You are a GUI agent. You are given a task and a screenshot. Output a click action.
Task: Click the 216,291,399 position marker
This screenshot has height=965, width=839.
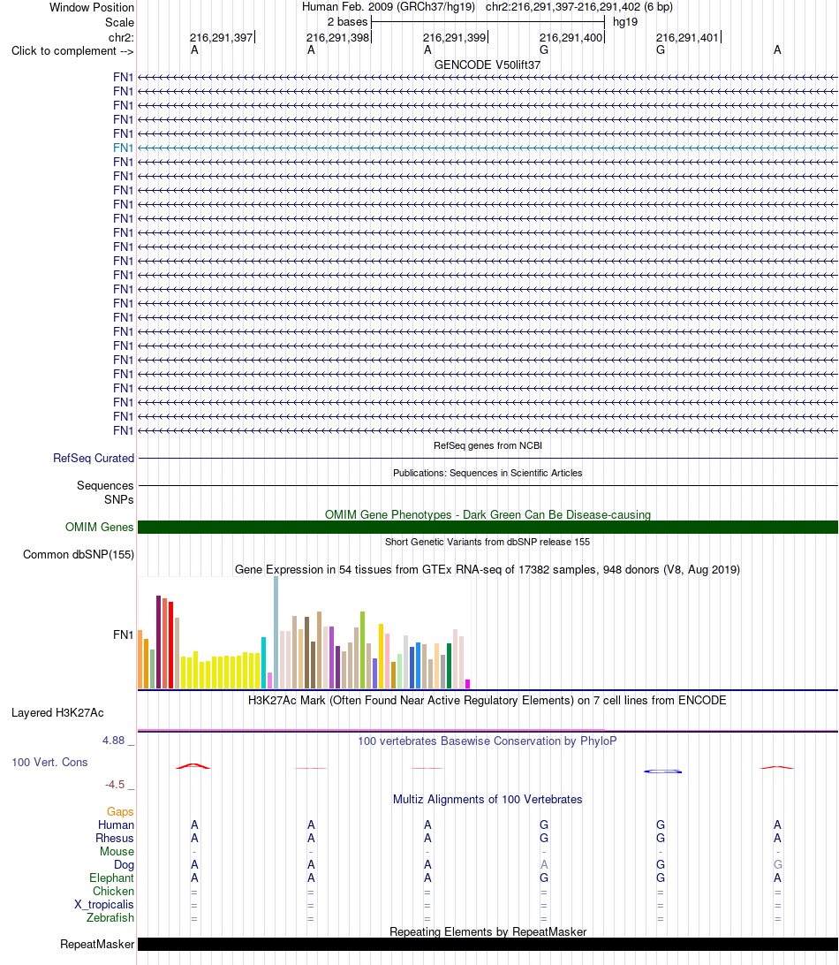pos(455,37)
